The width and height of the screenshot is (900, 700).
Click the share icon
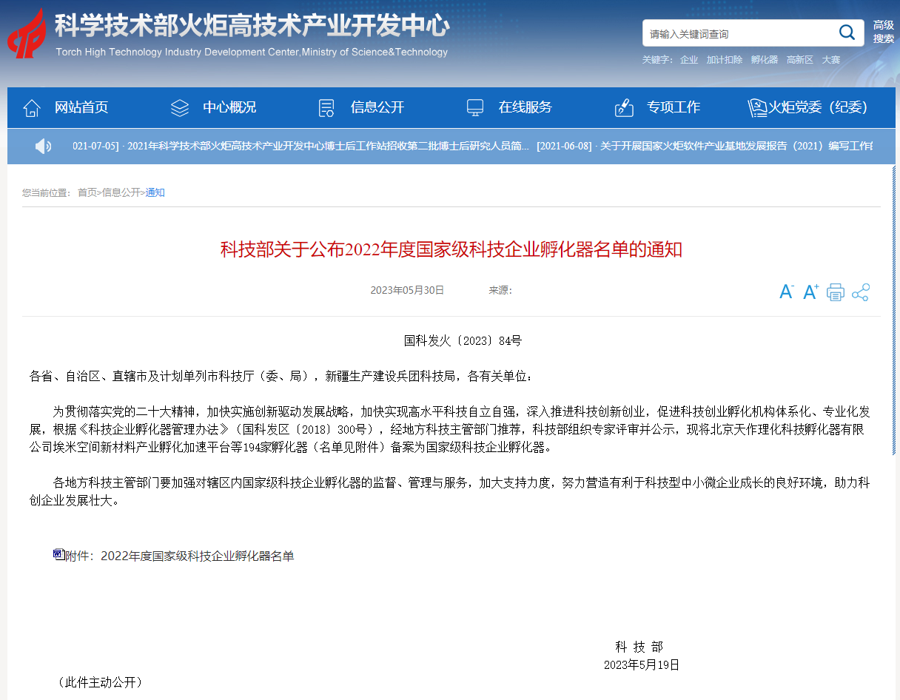tap(860, 292)
